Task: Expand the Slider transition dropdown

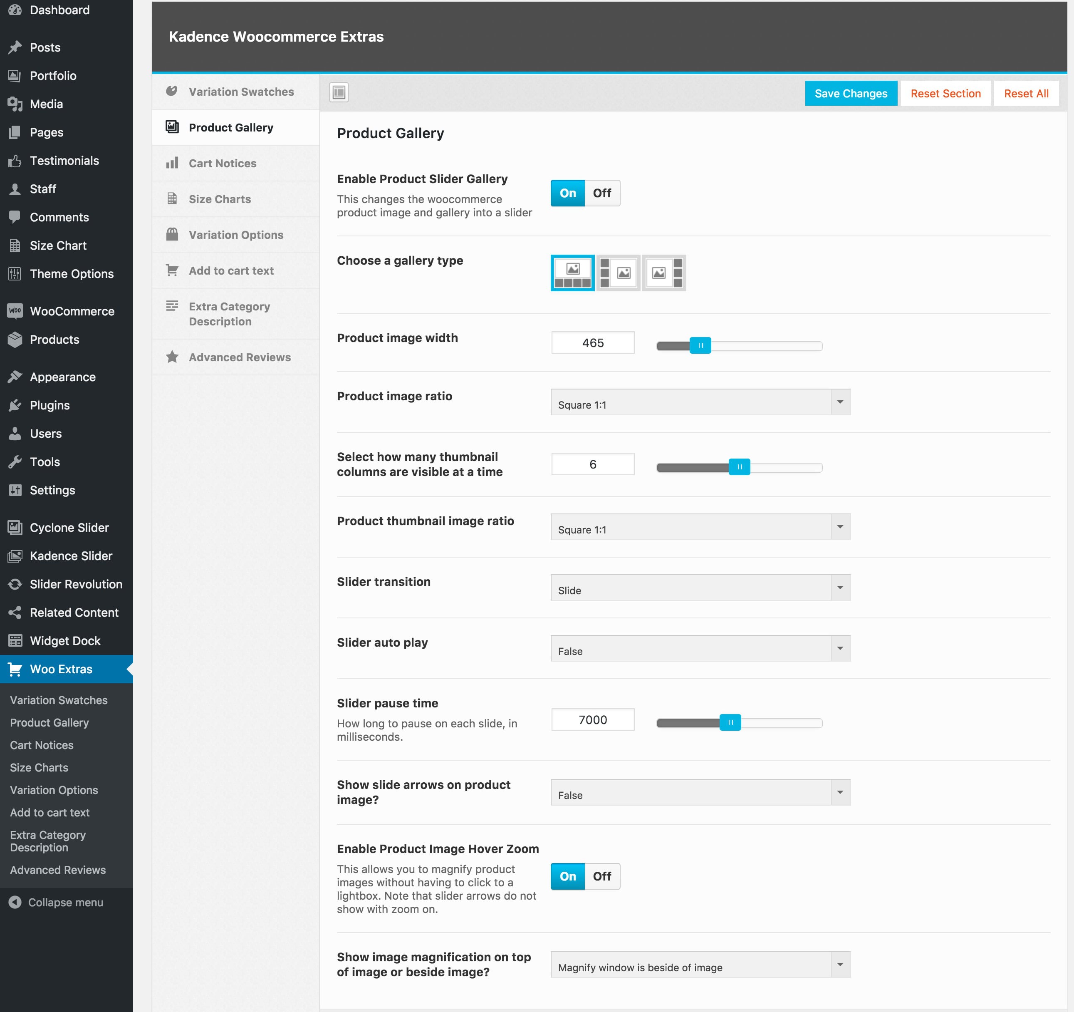Action: (x=700, y=587)
